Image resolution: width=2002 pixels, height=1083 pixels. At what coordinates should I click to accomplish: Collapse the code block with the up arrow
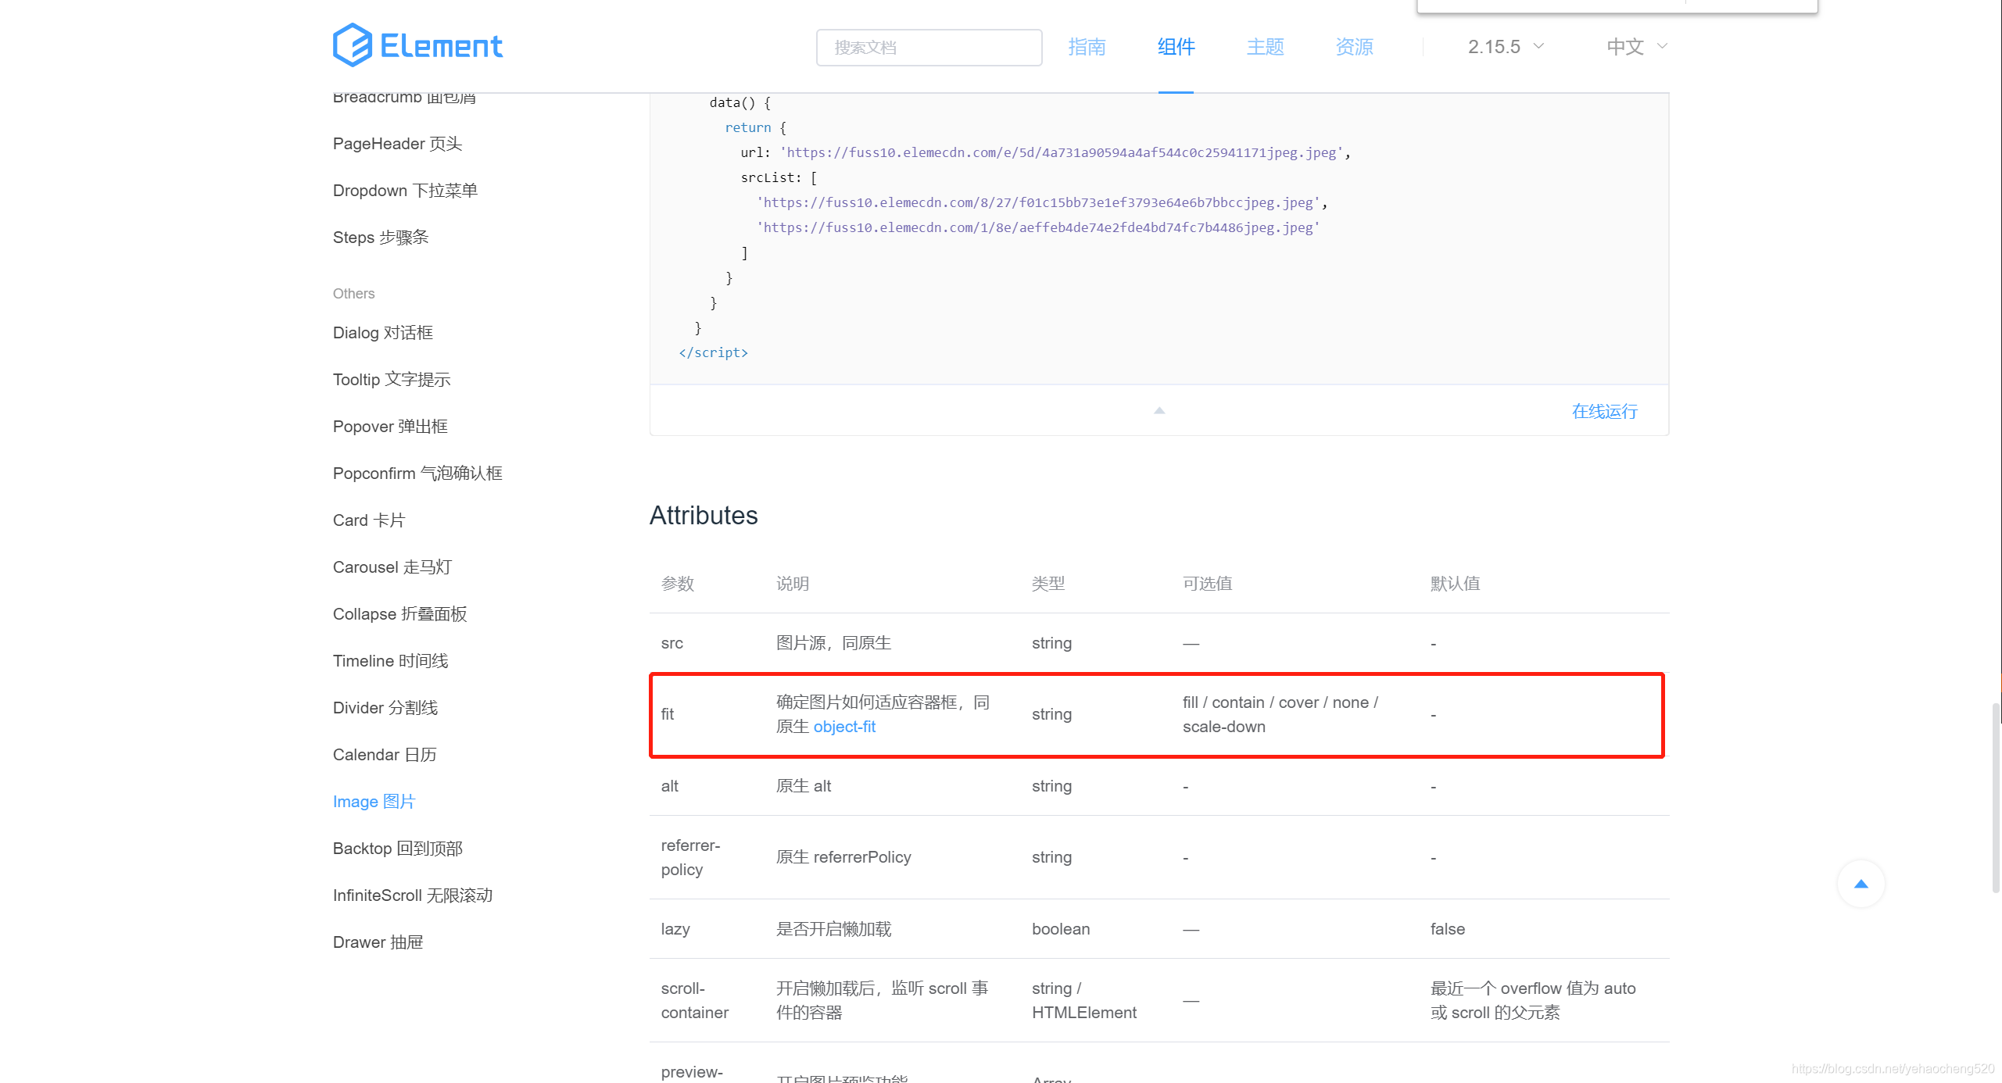pos(1159,410)
